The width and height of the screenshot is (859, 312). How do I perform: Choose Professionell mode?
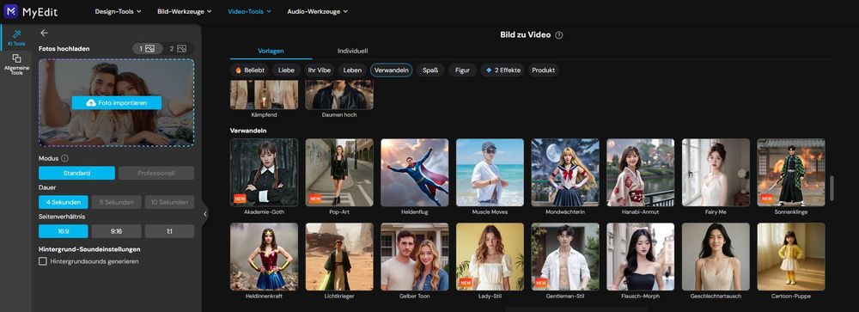coord(156,174)
